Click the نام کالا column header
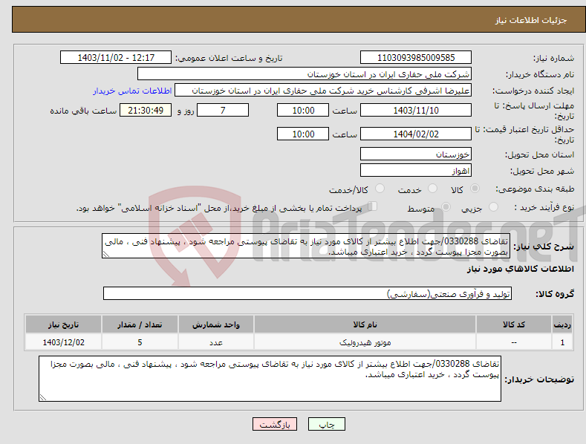This screenshot has height=444, width=586. 365,324
